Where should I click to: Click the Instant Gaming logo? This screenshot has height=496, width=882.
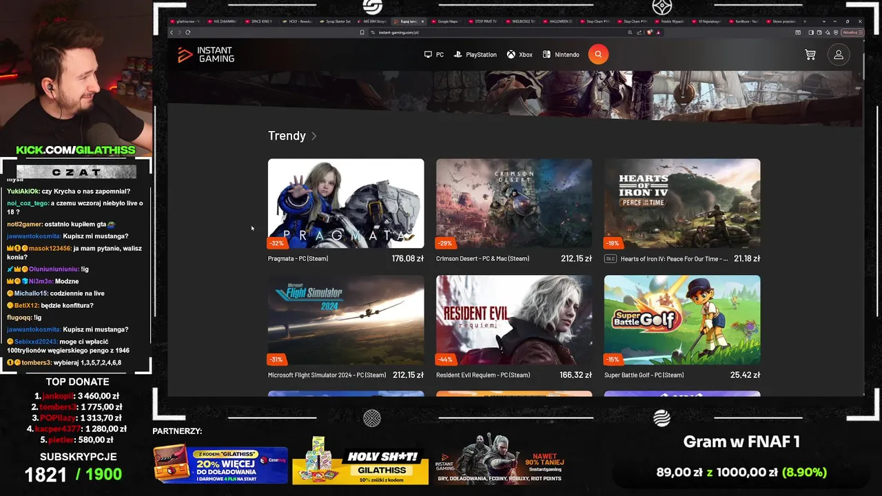pyautogui.click(x=205, y=54)
